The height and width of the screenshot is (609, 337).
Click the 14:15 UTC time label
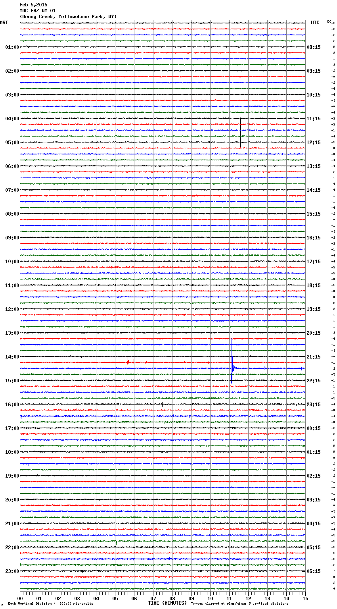(x=314, y=190)
